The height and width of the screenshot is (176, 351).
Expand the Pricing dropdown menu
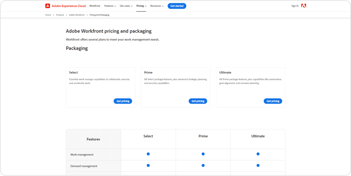[x=141, y=6]
